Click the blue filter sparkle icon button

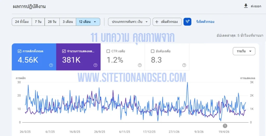187,22
